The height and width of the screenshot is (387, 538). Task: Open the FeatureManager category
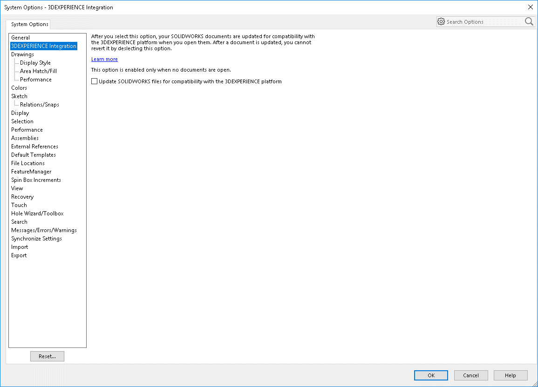[31, 172]
